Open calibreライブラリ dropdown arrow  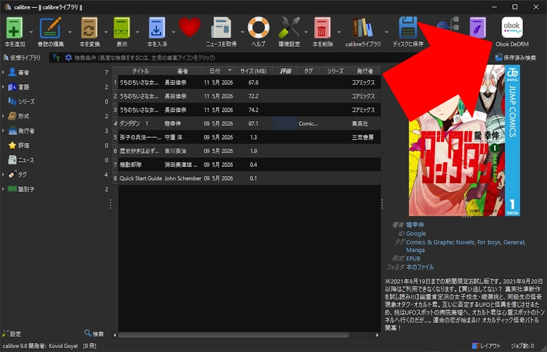click(386, 32)
